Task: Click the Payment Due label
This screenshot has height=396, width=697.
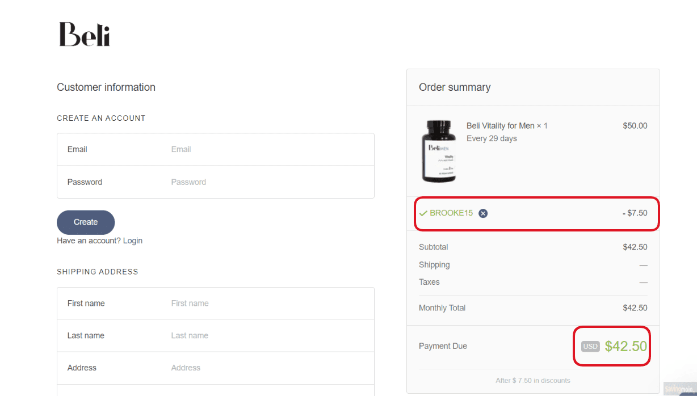Action: pyautogui.click(x=443, y=346)
